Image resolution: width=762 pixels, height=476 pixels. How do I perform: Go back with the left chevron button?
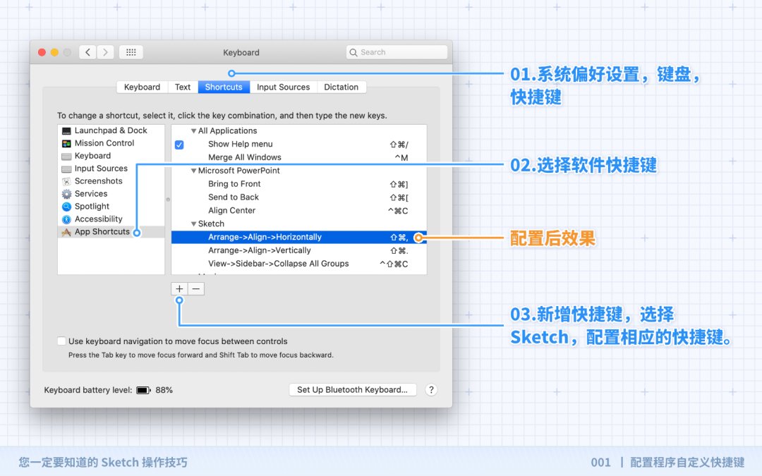pos(87,52)
